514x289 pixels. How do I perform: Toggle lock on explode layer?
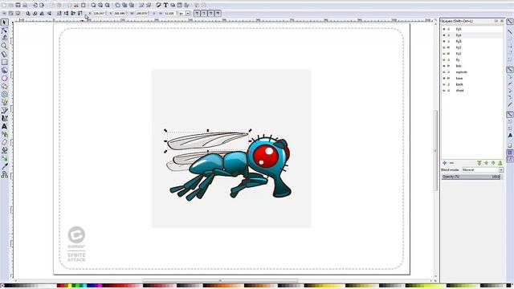(x=449, y=72)
